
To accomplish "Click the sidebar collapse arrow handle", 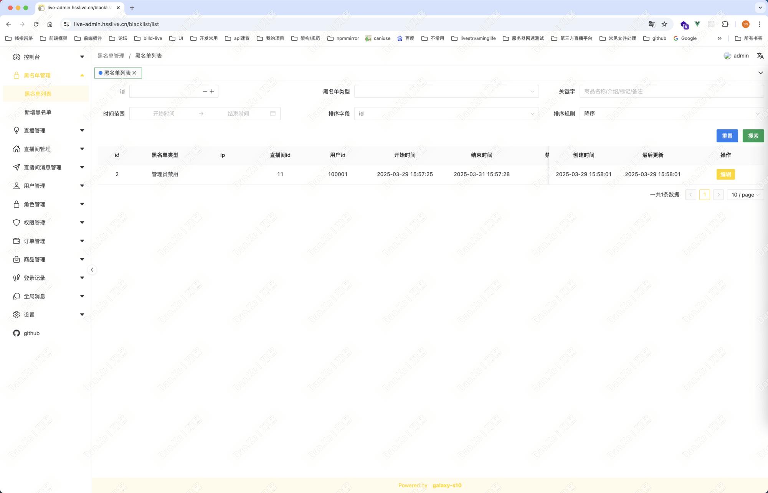I will point(92,270).
